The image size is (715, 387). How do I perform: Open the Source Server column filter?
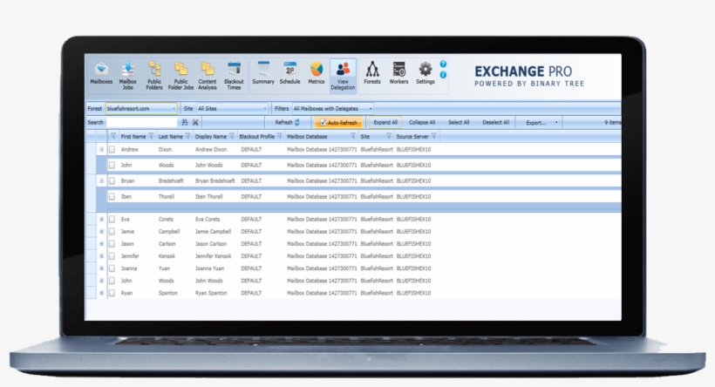coord(433,136)
